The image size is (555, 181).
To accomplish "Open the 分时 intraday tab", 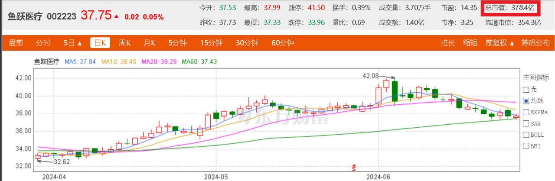I will click(x=43, y=43).
